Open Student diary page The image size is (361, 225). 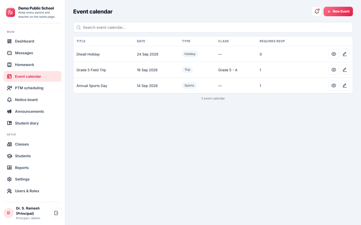[x=33, y=123]
